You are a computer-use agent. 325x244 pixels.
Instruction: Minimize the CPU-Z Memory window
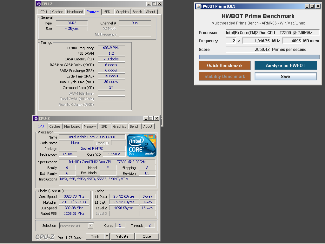(149, 4)
